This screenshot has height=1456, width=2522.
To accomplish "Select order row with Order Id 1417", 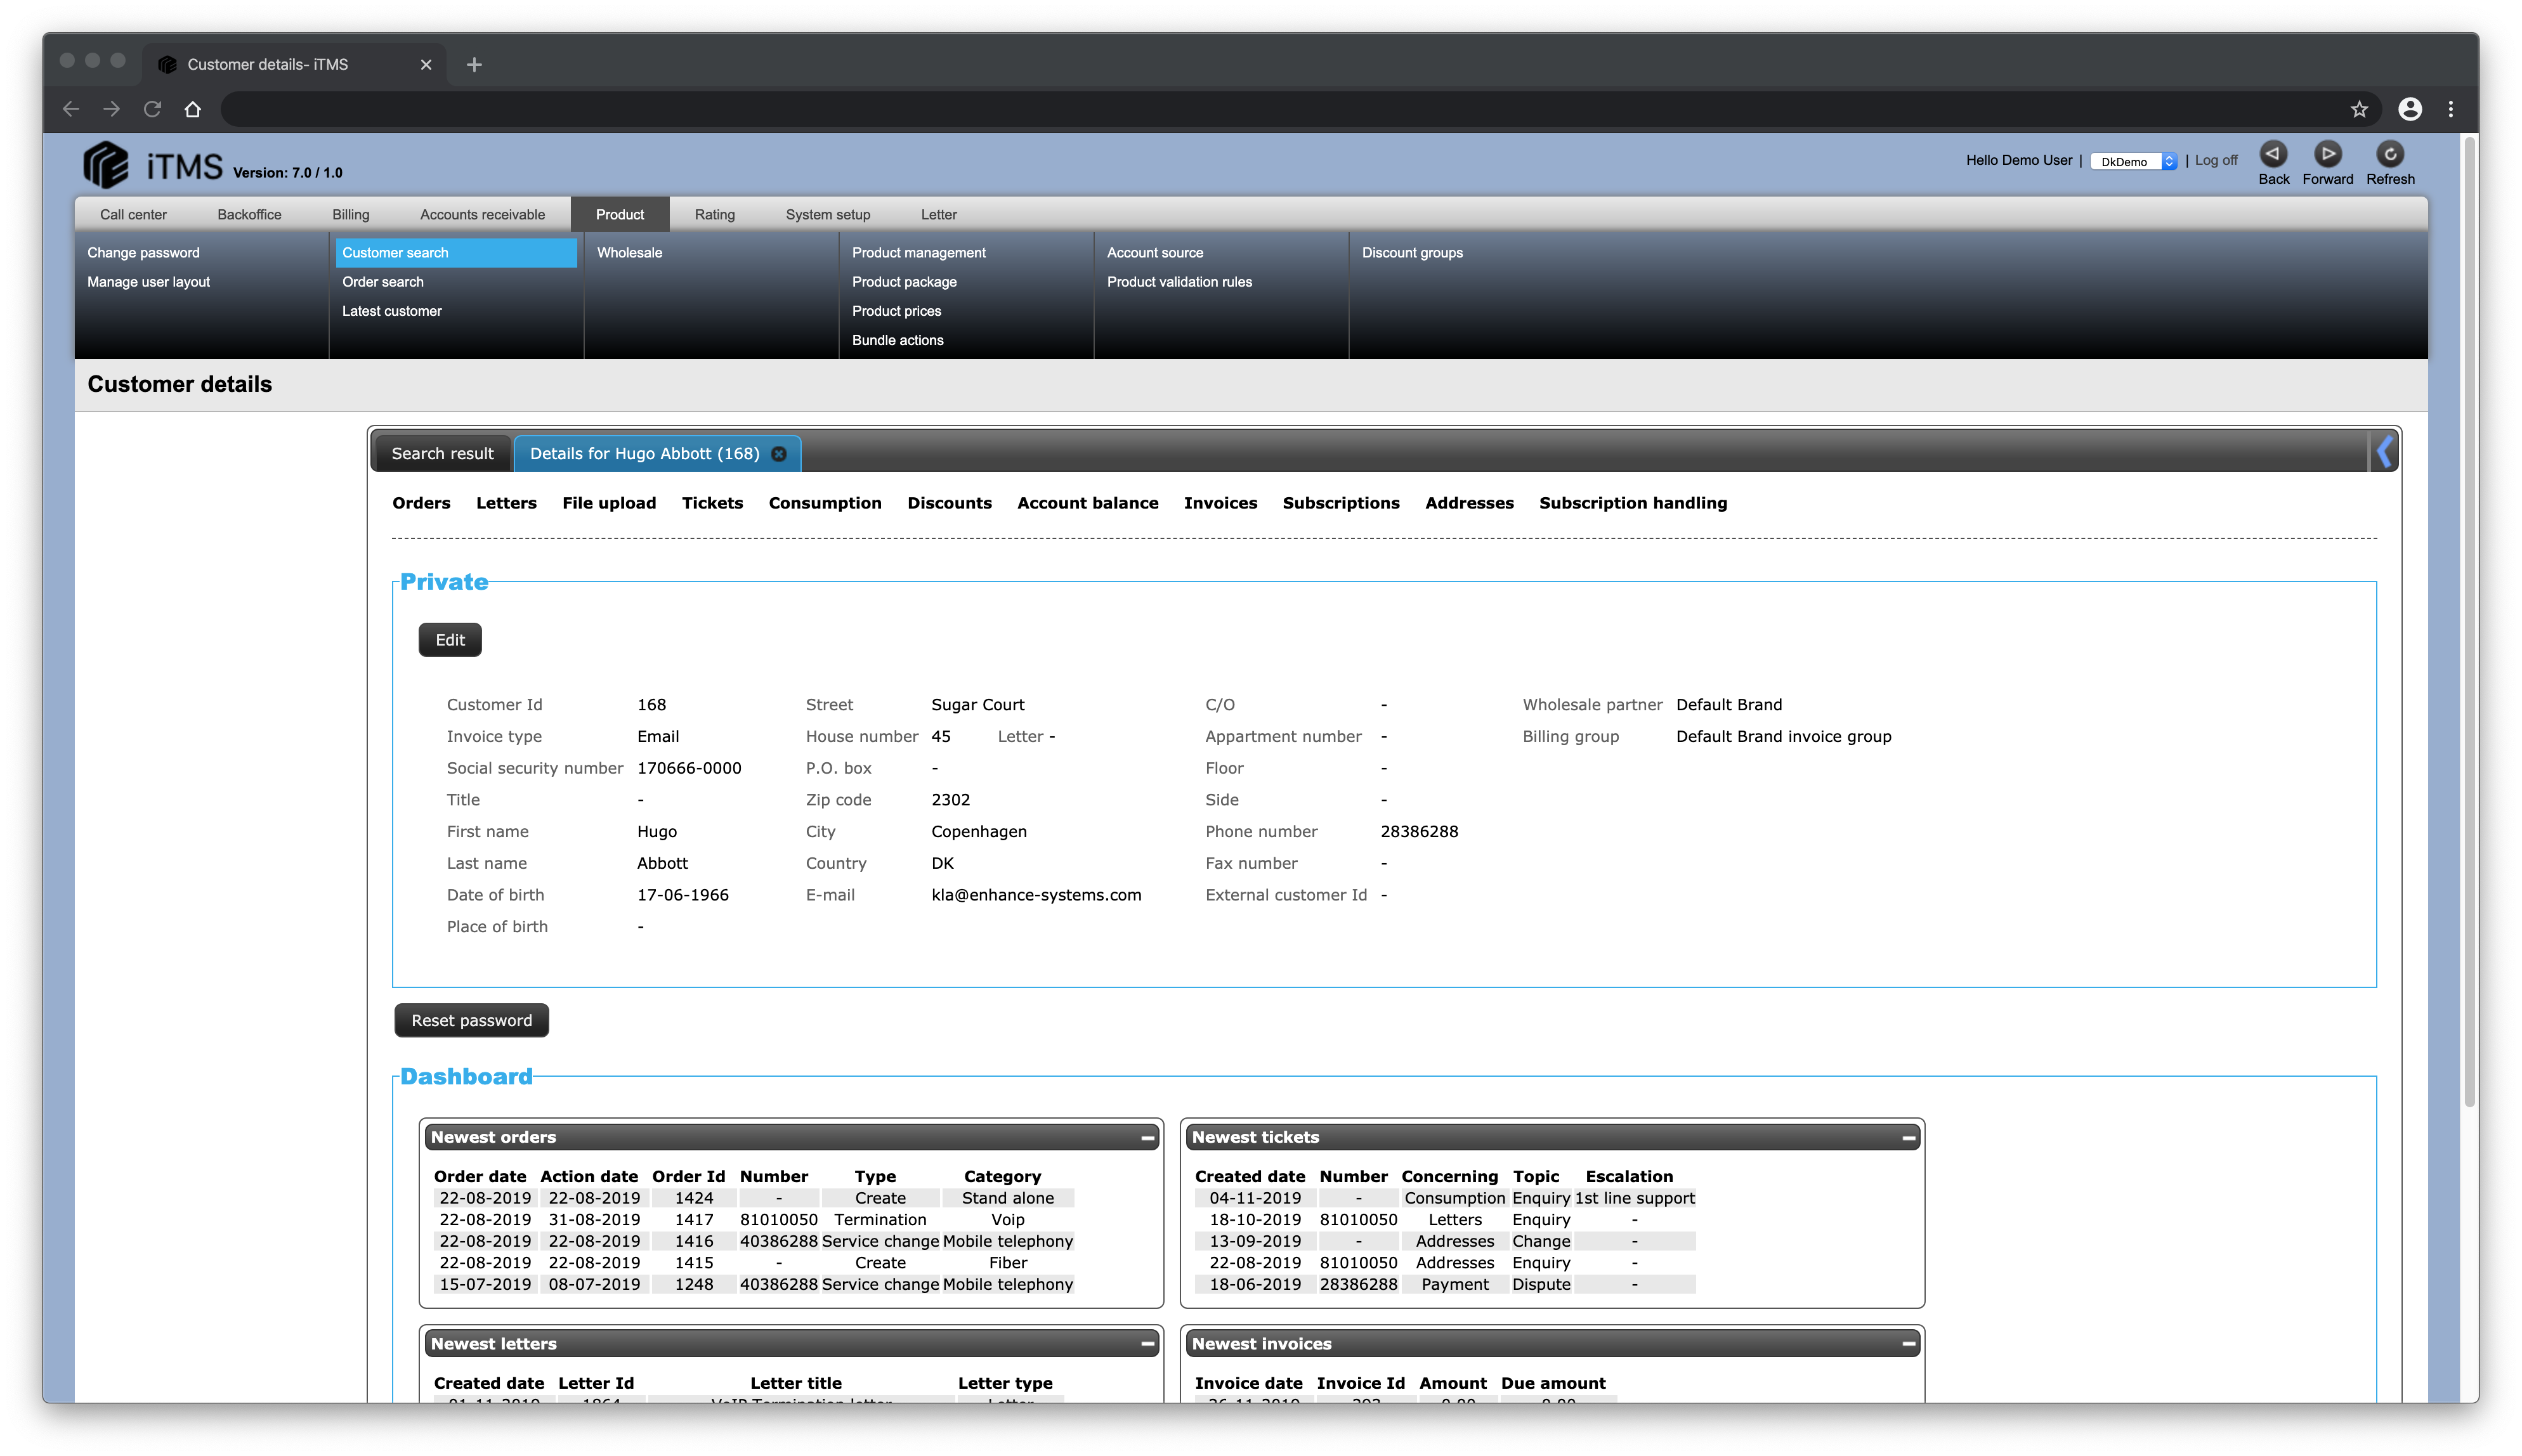I will point(755,1220).
